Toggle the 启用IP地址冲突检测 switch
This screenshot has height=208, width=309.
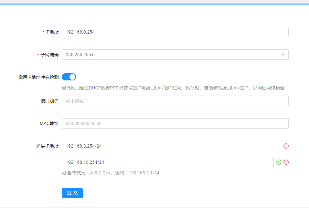click(69, 77)
